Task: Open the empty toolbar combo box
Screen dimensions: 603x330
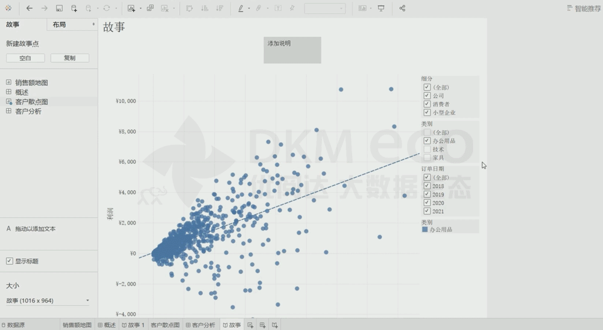Action: click(x=324, y=8)
